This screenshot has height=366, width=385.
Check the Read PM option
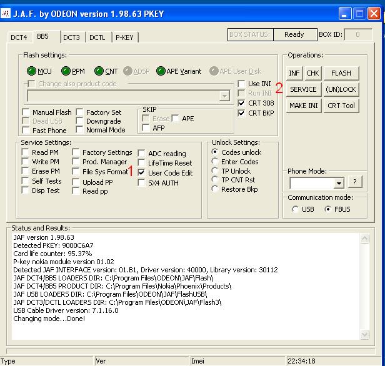(x=25, y=152)
